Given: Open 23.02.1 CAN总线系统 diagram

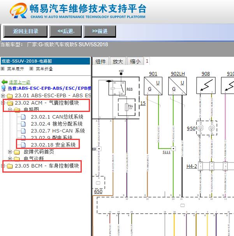Looking at the screenshot, I should pos(57,117).
